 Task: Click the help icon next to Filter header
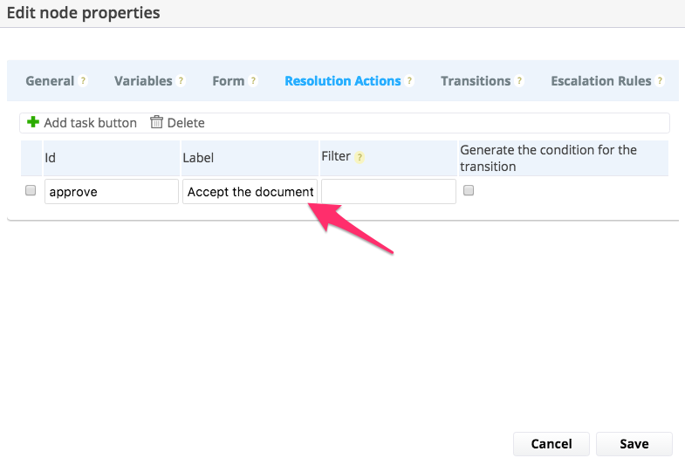click(x=360, y=157)
